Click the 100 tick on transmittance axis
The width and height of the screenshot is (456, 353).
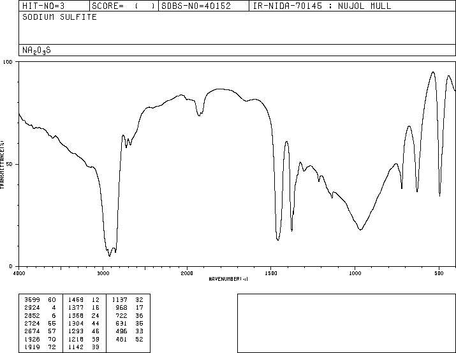pos(8,62)
